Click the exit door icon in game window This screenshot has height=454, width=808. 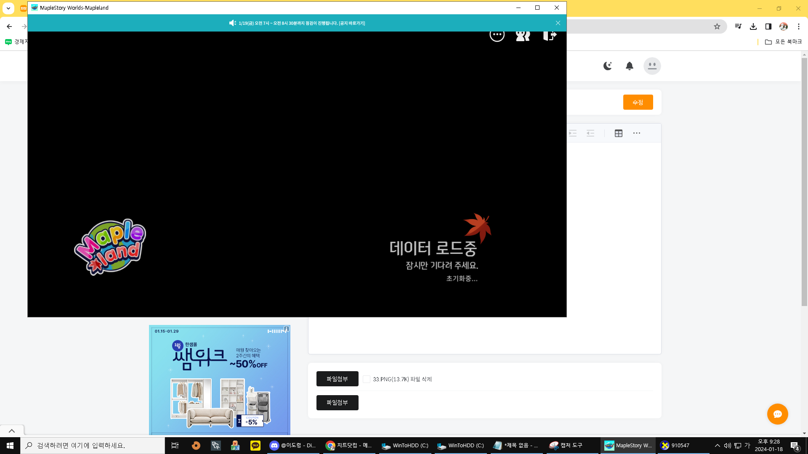tap(549, 35)
